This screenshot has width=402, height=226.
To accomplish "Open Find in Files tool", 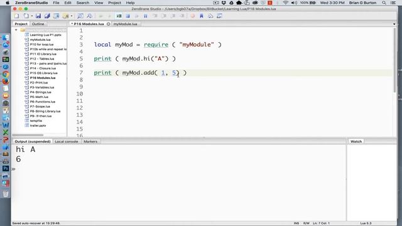I will tap(89, 16).
